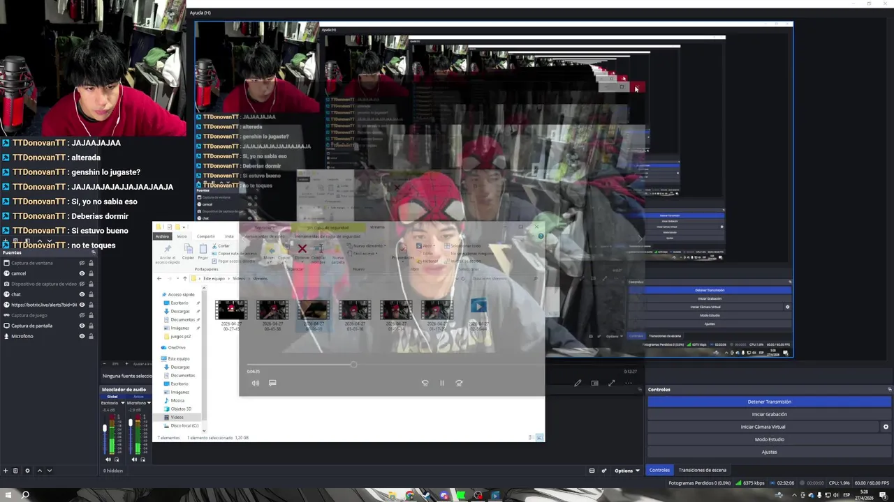Viewport: 894px width, 502px height.
Task: Delete selected source with the trash icon
Action: (x=15, y=471)
